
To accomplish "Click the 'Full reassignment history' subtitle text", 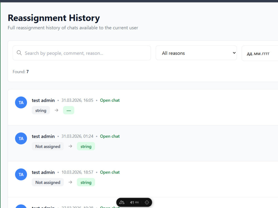I will 73,28.
